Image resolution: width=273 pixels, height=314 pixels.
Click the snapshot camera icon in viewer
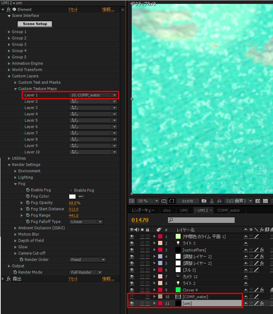204,201
